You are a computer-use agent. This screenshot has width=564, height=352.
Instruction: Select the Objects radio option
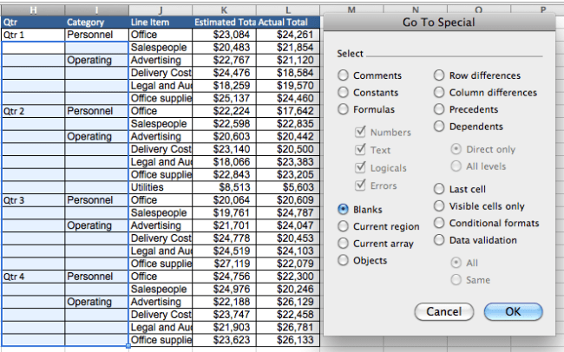click(344, 260)
